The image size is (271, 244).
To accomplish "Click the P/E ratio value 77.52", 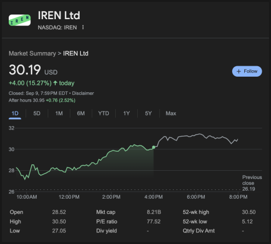I will pyautogui.click(x=154, y=221).
